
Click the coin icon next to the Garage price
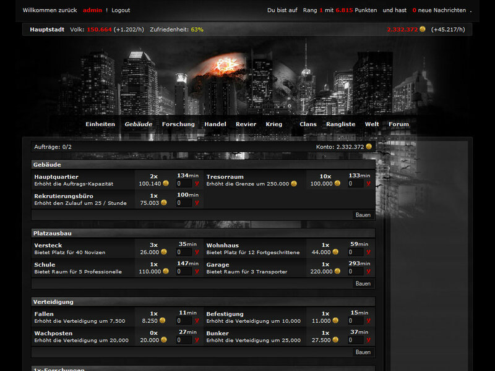pyautogui.click(x=337, y=271)
